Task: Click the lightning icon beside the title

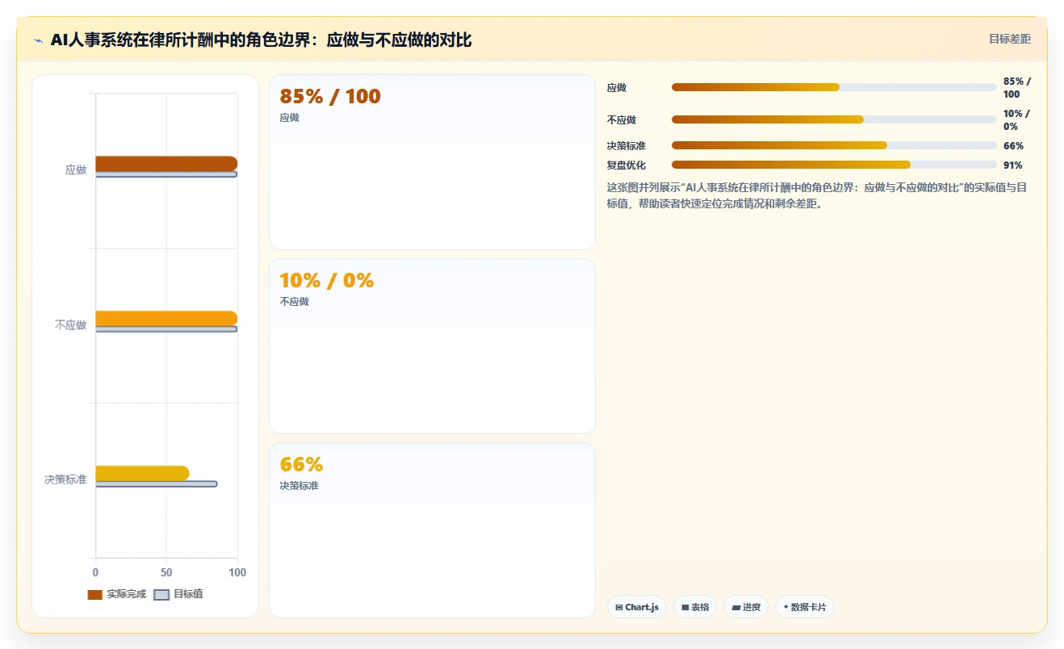Action: [39, 40]
